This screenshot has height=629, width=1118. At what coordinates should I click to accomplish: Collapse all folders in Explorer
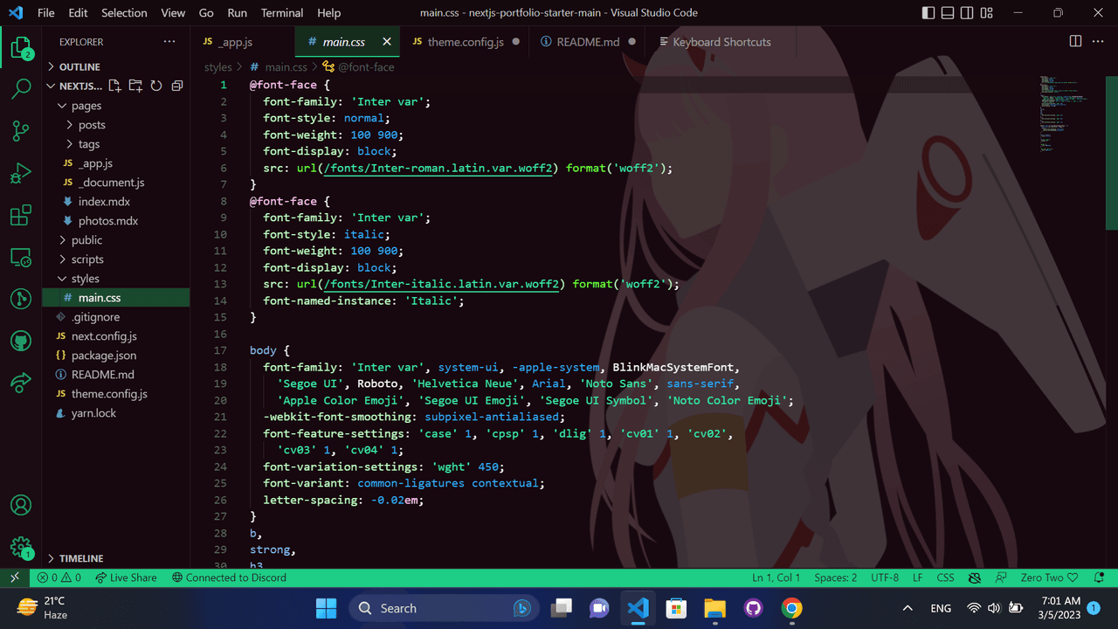click(177, 86)
